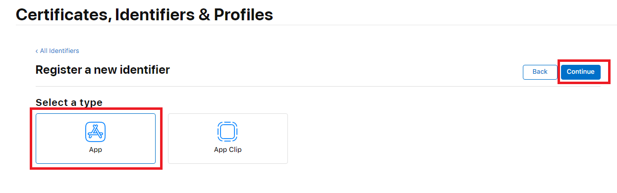Open the All Identifiers link

(x=59, y=51)
